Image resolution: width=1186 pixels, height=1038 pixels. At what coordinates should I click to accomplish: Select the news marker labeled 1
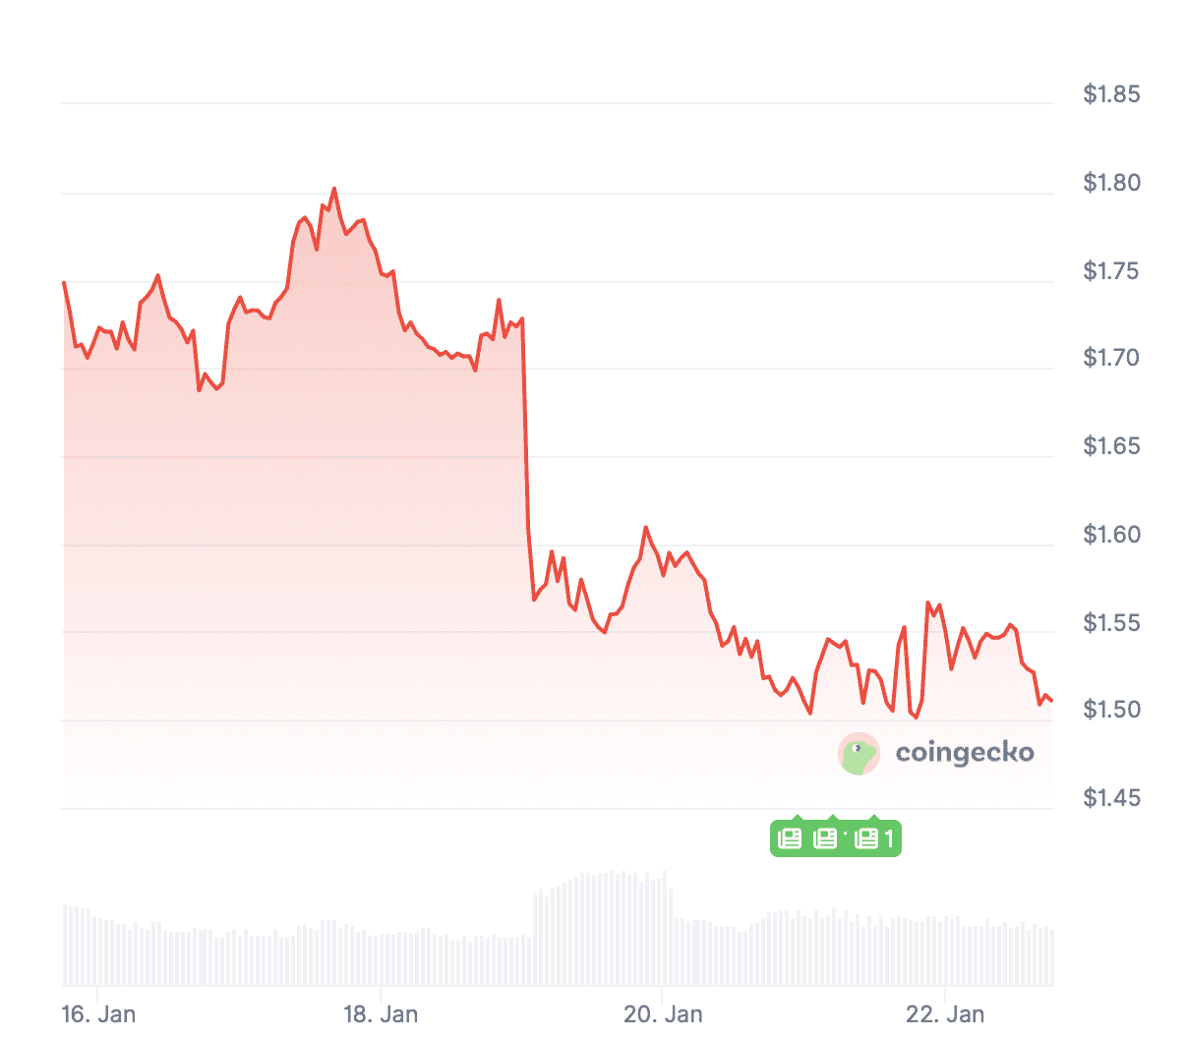[x=875, y=838]
